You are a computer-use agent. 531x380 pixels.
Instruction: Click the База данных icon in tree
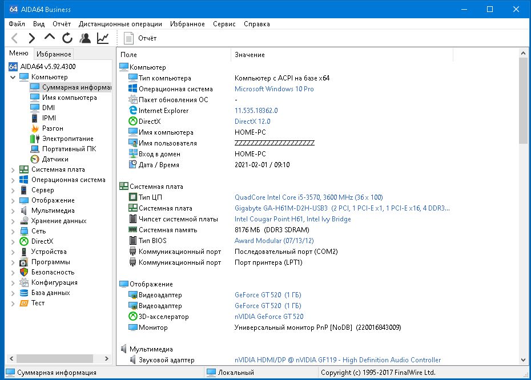pyautogui.click(x=24, y=293)
